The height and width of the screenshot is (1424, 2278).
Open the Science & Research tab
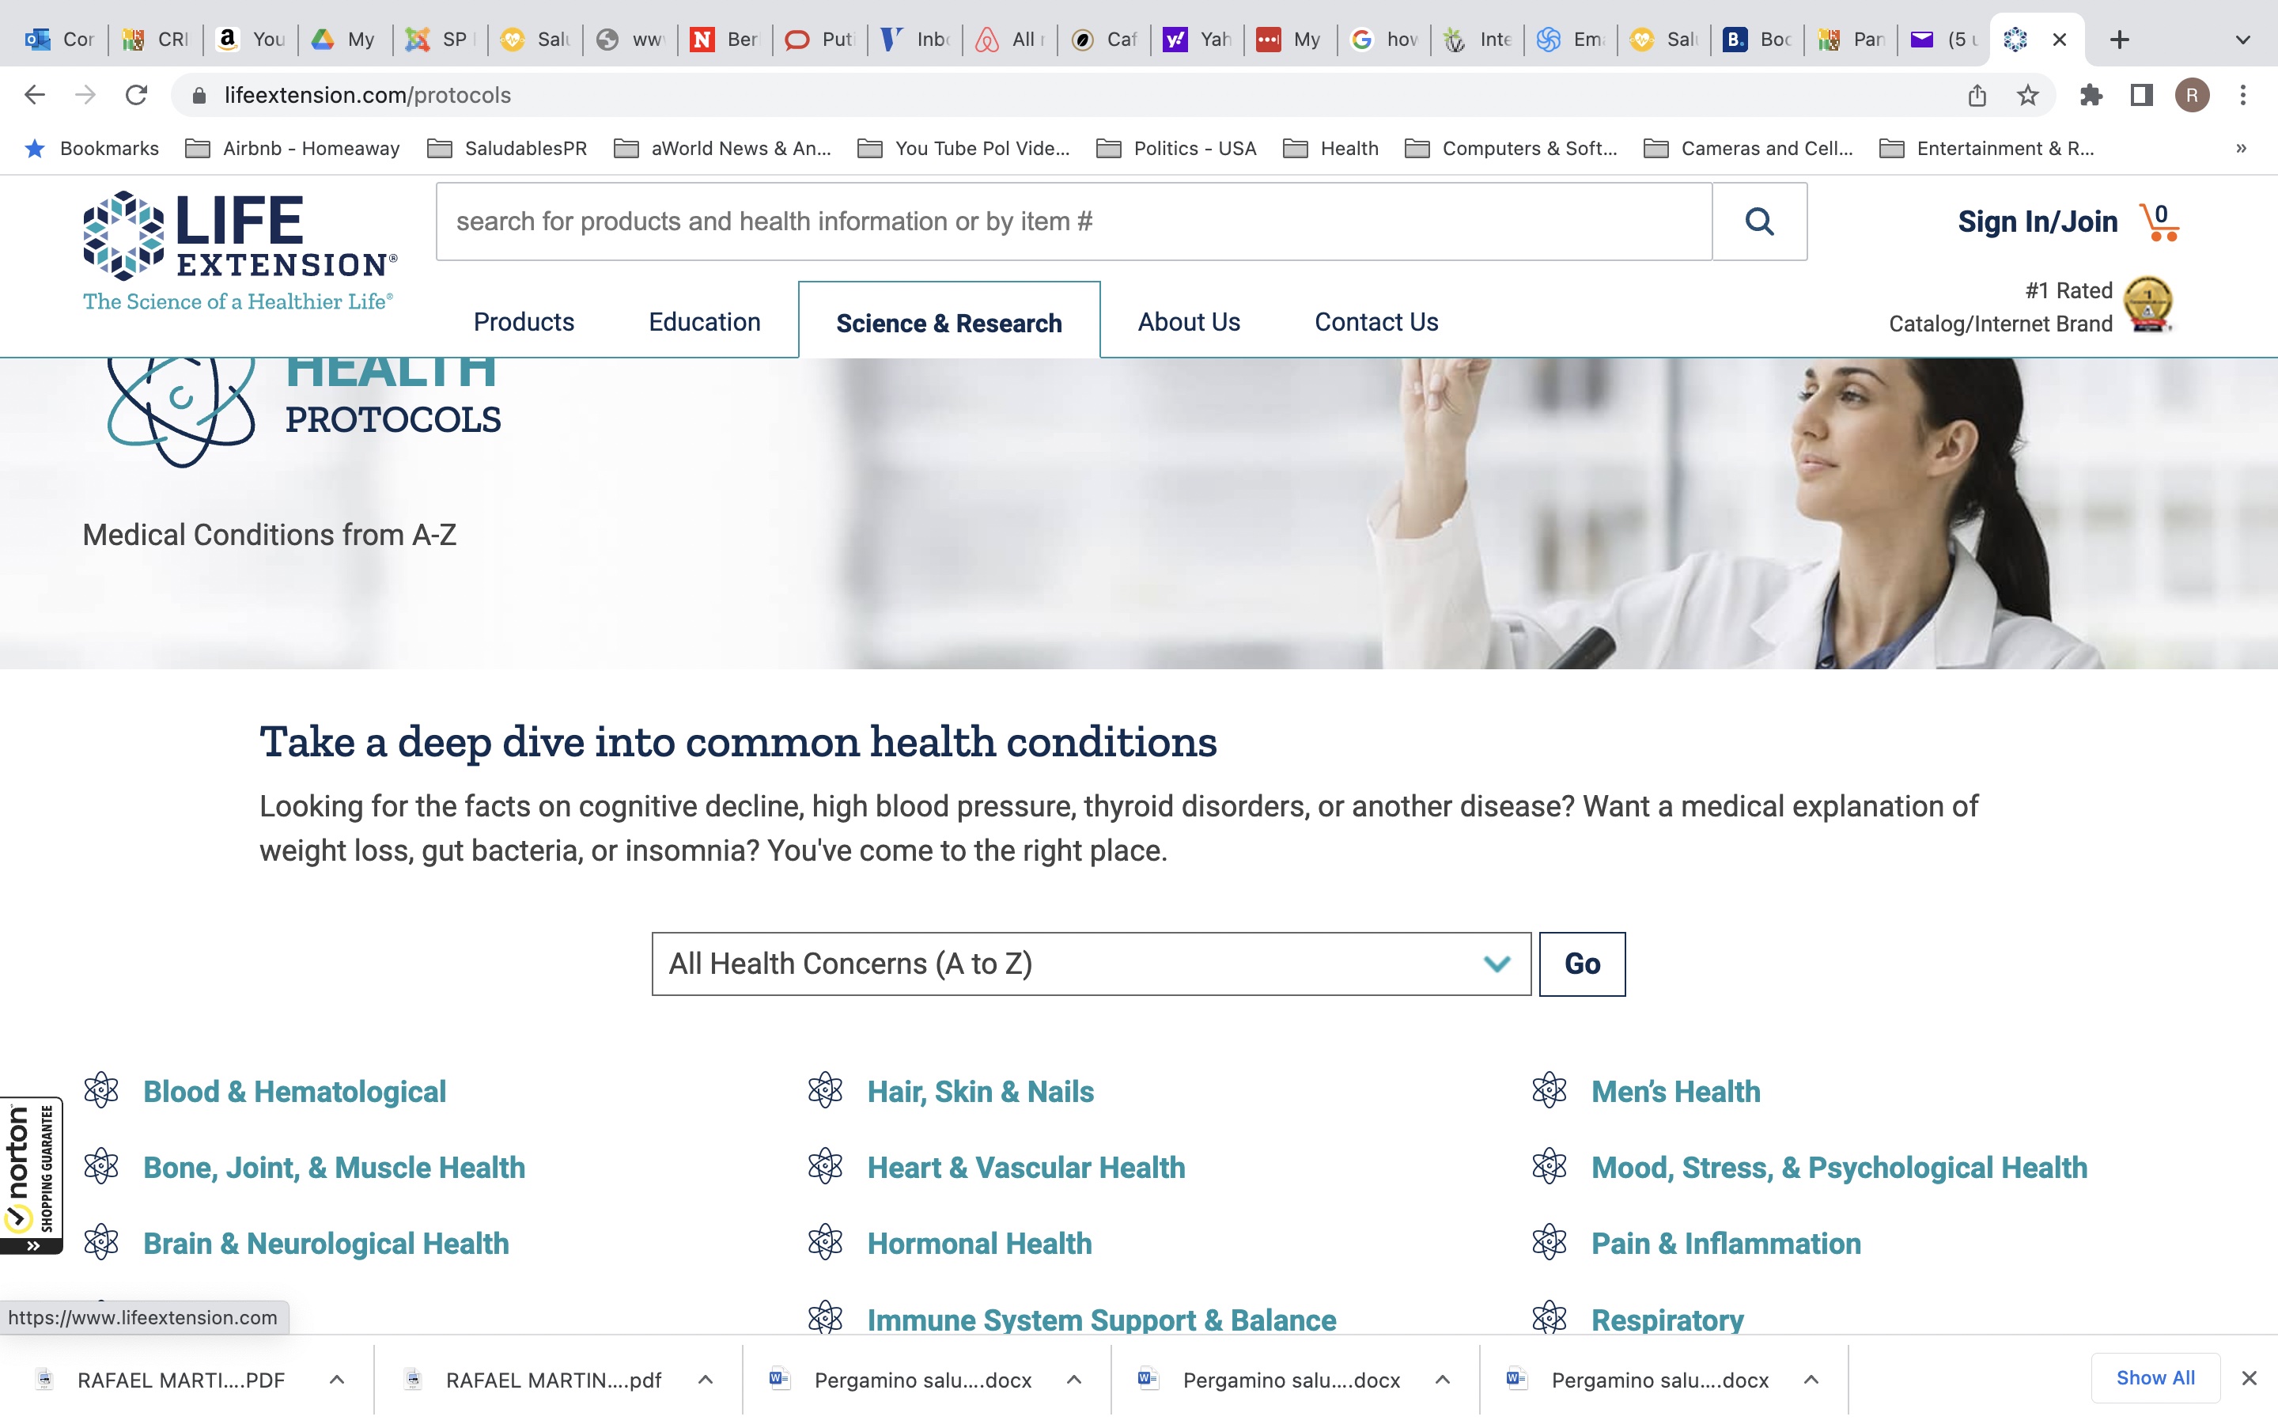[x=948, y=321]
